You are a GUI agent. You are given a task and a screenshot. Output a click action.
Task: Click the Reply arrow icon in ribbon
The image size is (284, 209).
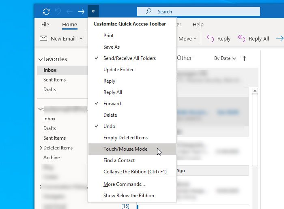coord(210,38)
